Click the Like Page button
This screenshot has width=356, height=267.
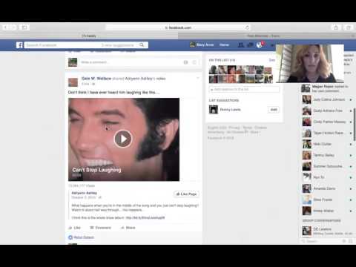pos(186,194)
